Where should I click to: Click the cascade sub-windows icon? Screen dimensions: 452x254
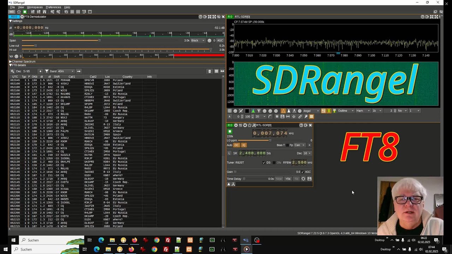pyautogui.click(x=66, y=12)
